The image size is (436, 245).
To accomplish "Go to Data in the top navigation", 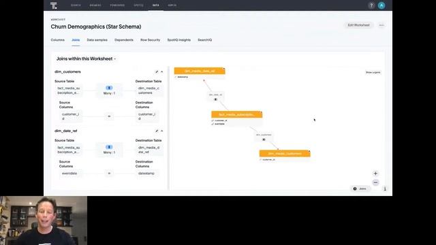I will click(x=156, y=5).
